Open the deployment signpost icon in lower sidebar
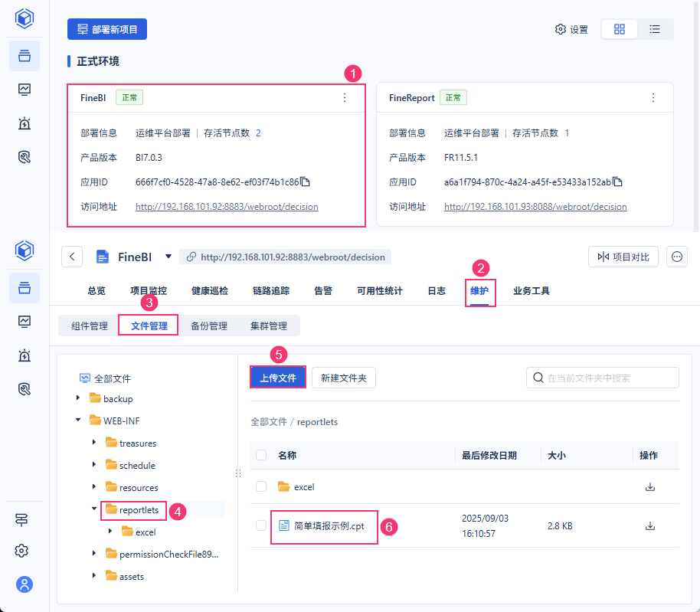 21,519
